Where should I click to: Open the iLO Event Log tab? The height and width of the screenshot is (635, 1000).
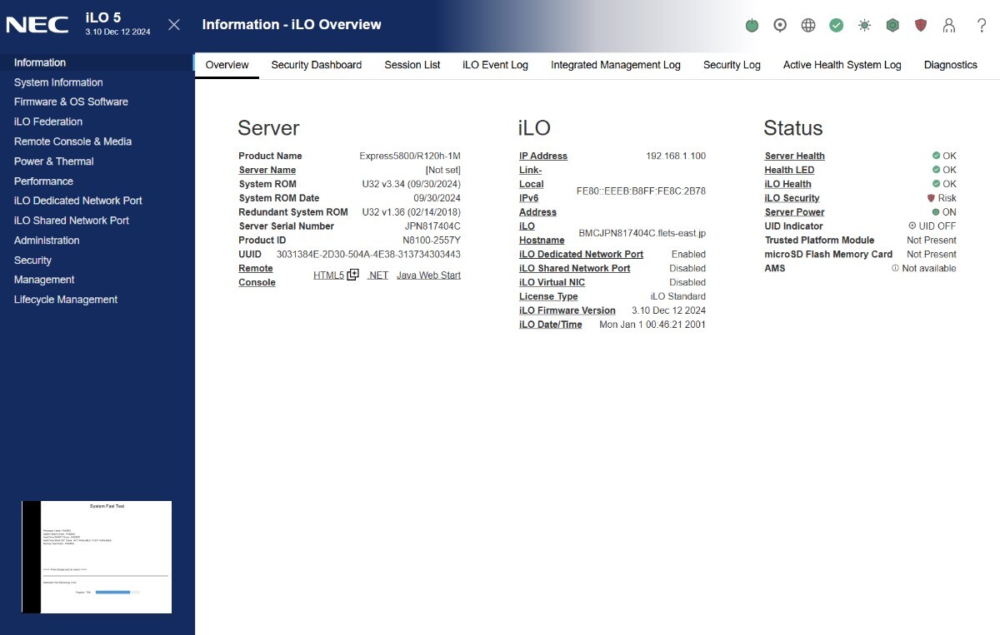point(496,65)
